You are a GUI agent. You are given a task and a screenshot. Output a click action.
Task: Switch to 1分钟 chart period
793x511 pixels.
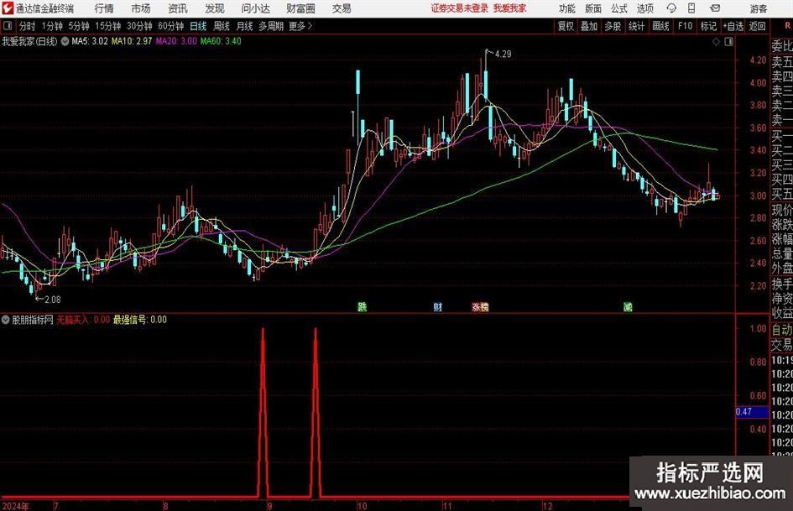click(52, 26)
